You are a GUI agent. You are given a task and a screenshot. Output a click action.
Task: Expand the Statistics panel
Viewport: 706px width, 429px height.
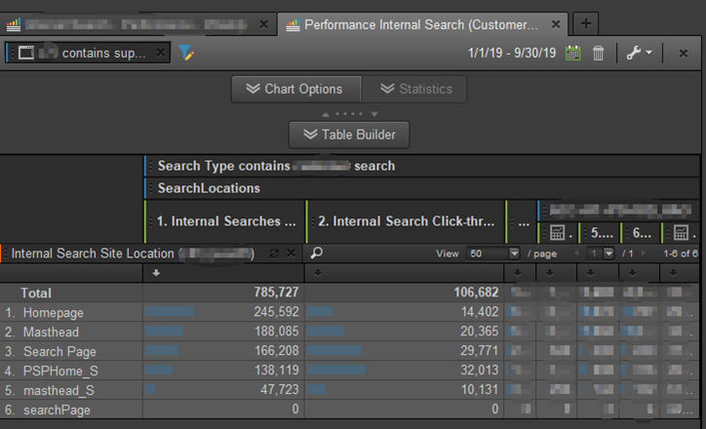414,90
